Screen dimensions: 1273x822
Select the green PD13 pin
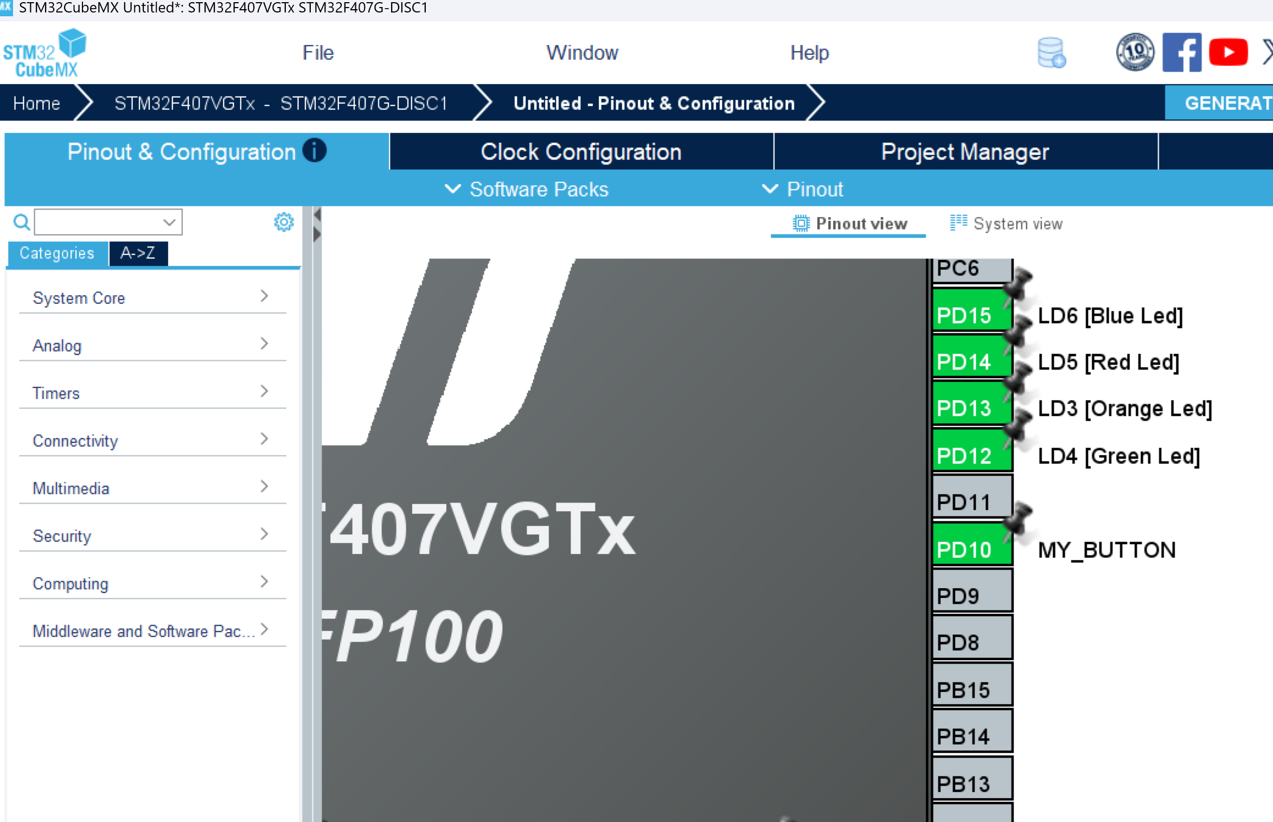(973, 403)
